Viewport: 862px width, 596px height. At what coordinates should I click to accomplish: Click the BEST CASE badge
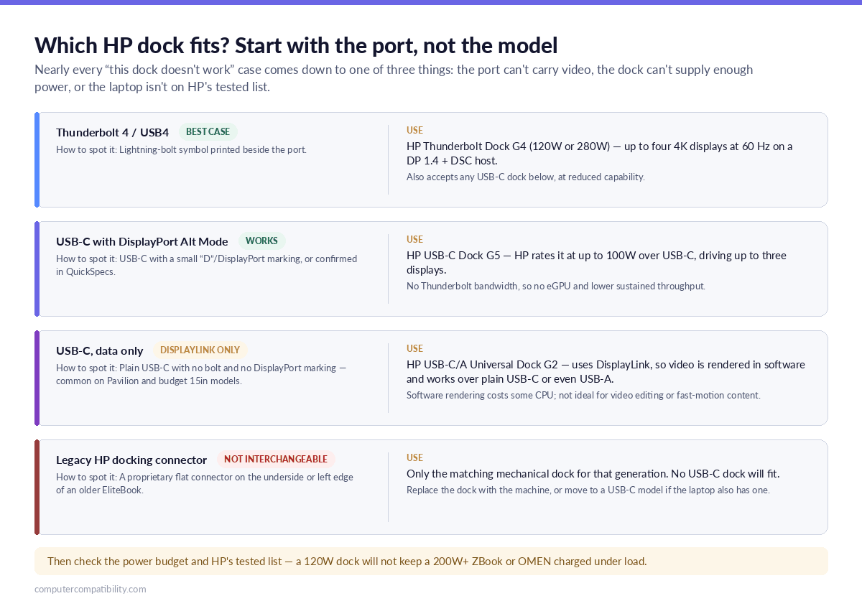[x=208, y=132]
